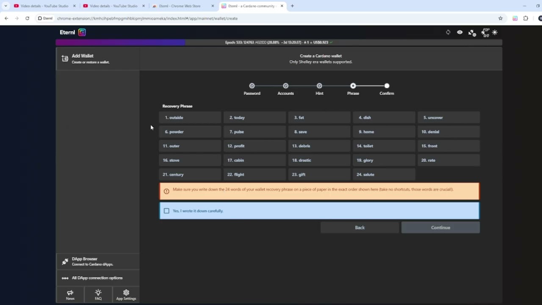Select the Confirm step marker
542x305 pixels.
coord(387,86)
